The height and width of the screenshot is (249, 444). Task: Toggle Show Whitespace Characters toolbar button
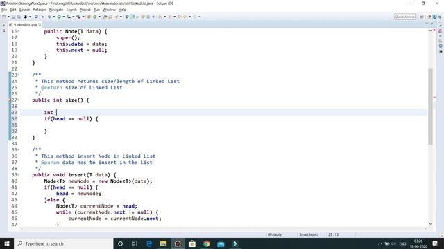click(153, 17)
